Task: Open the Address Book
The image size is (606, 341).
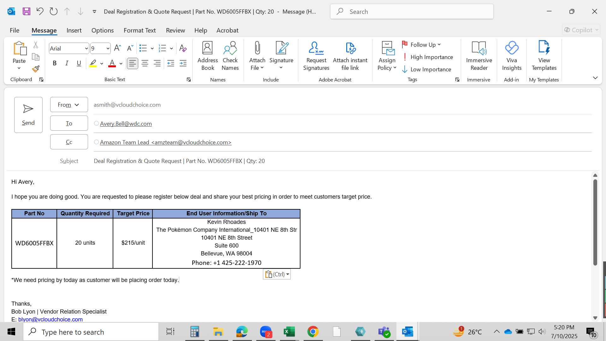Action: click(x=207, y=56)
